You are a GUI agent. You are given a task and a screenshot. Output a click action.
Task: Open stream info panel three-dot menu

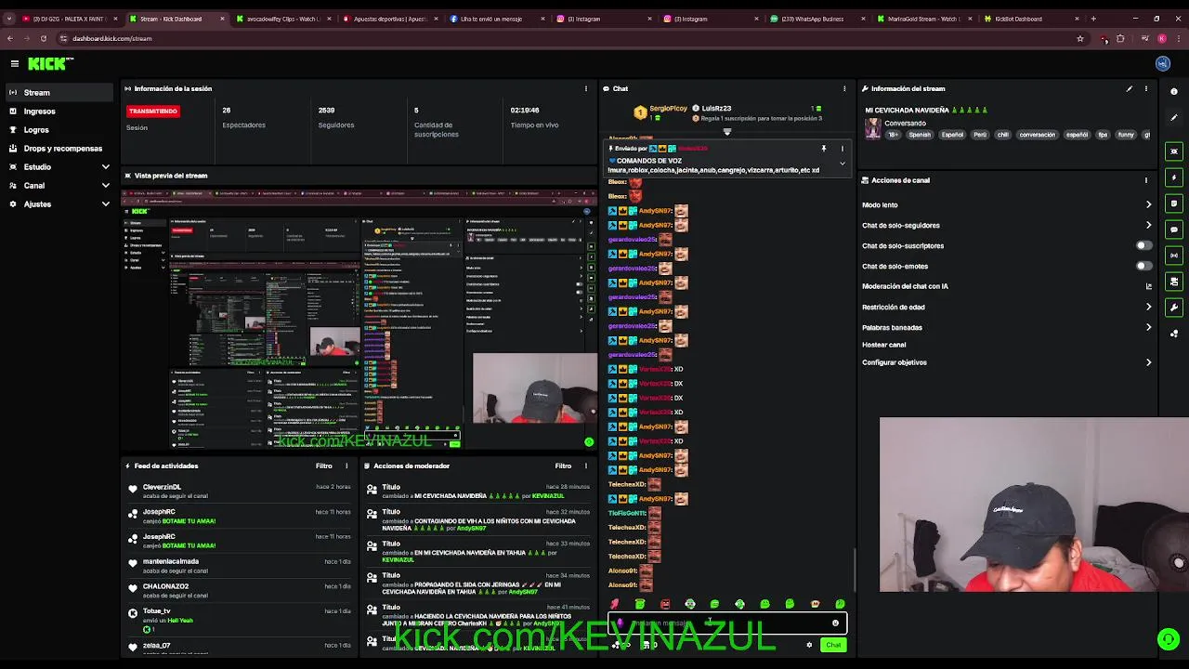coord(1146,88)
